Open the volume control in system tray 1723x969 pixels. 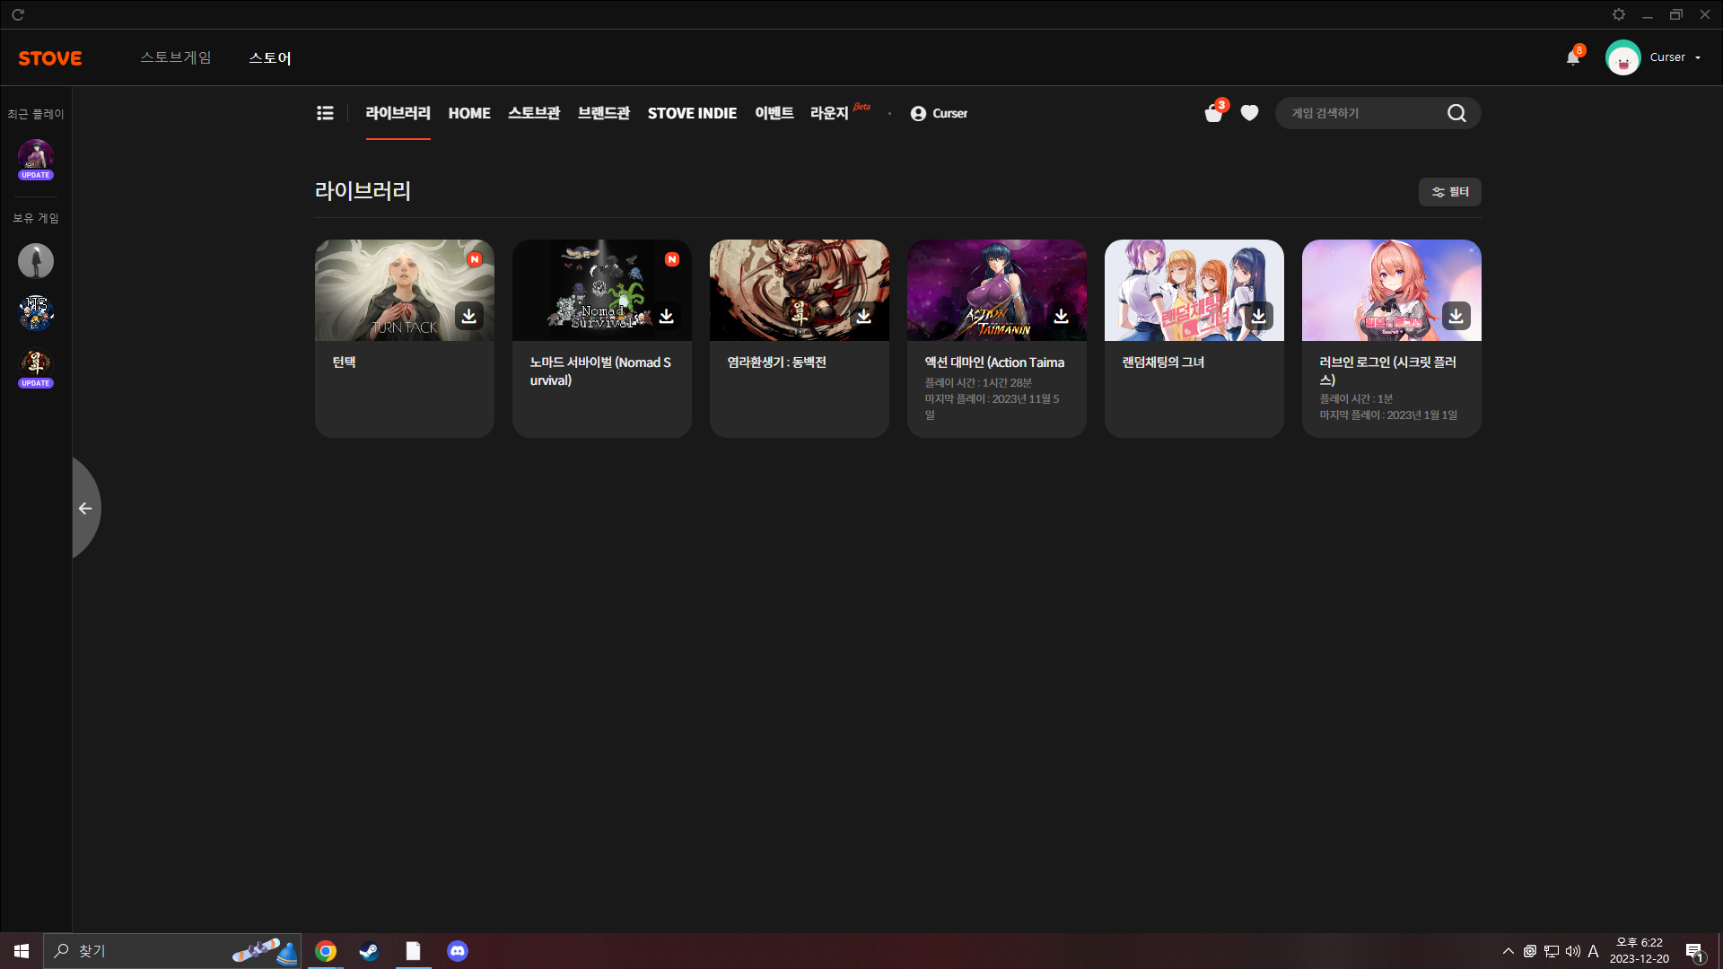[x=1573, y=951]
